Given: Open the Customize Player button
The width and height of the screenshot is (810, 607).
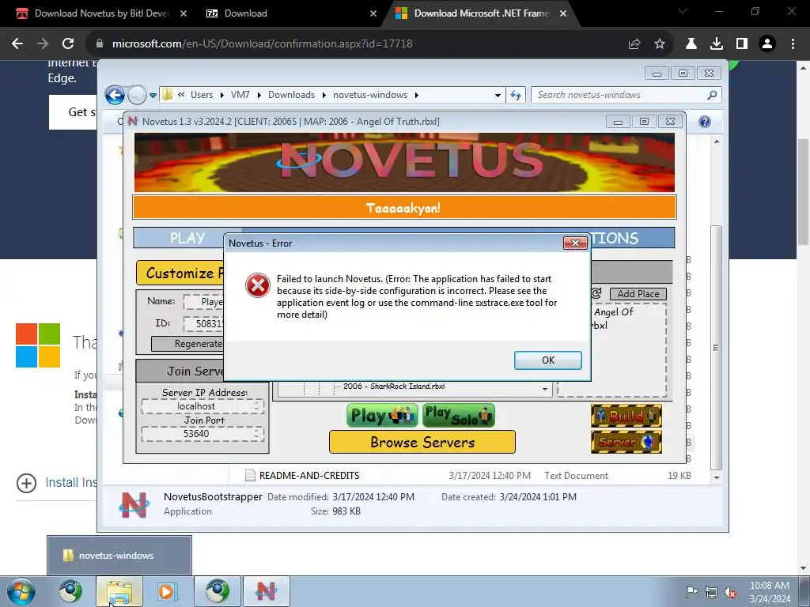Looking at the screenshot, I should tap(180, 273).
